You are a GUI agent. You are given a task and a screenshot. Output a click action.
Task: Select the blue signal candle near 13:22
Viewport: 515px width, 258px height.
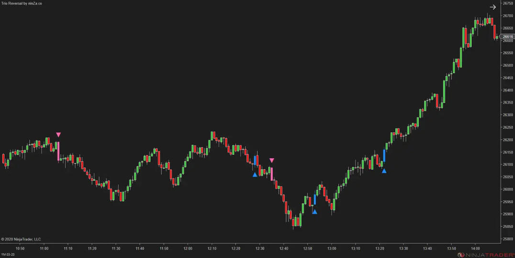(384, 156)
